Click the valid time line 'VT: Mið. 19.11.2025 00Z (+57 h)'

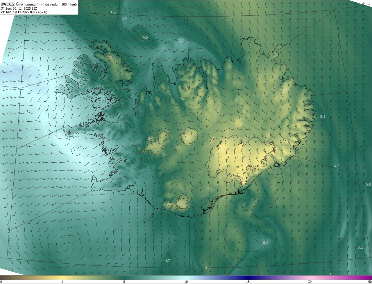tap(24, 12)
